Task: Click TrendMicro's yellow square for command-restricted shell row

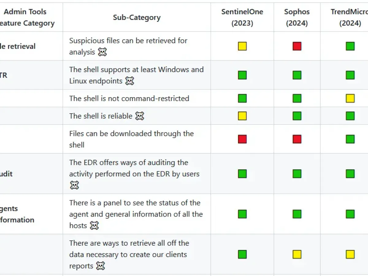Action: pos(350,98)
